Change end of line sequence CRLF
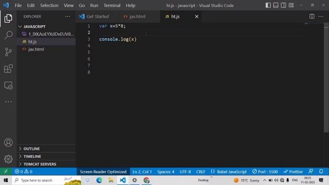This screenshot has height=185, width=329. click(200, 172)
